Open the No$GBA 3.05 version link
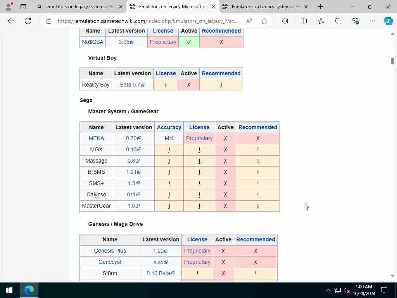The image size is (397, 298). (126, 42)
